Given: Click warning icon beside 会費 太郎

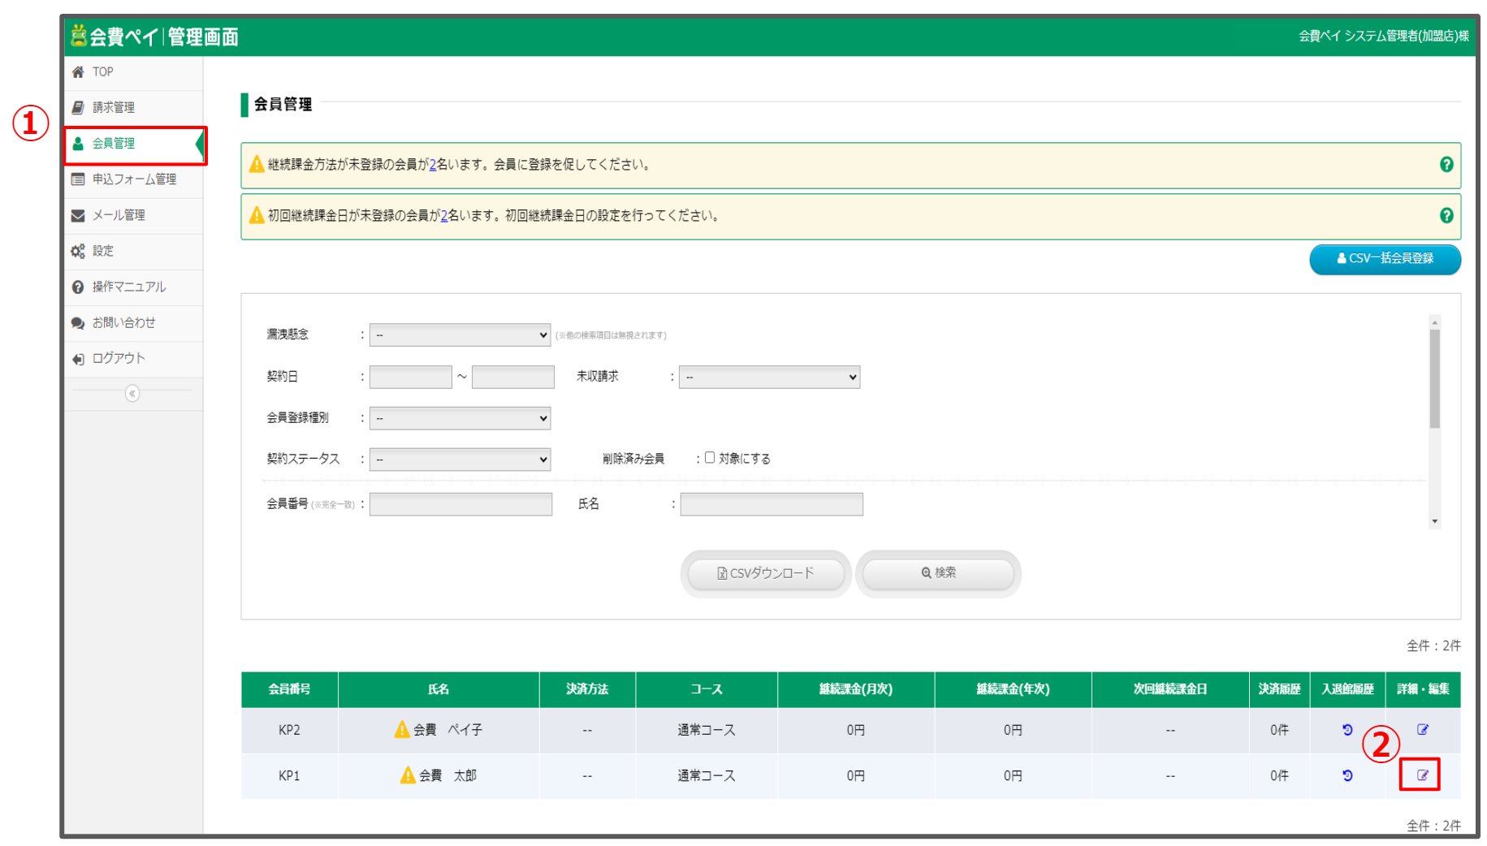Looking at the screenshot, I should click(x=408, y=775).
